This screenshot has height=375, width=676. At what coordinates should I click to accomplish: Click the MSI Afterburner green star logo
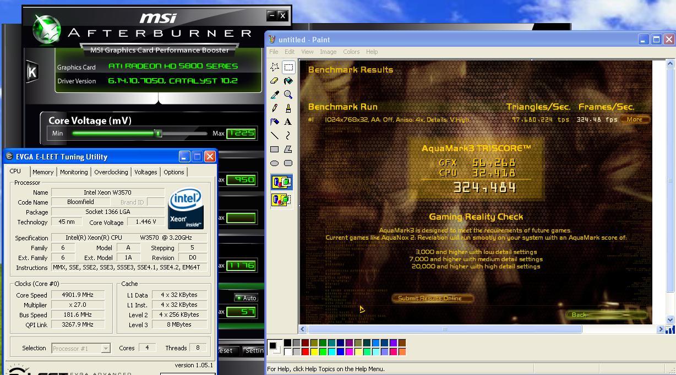click(x=46, y=29)
